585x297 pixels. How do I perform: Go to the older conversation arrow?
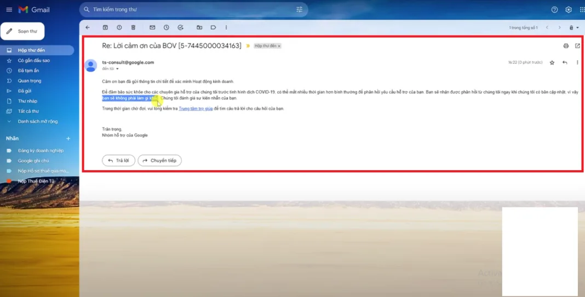point(559,27)
